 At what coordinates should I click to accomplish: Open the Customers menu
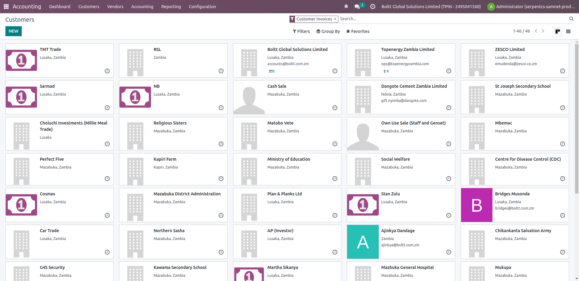(x=89, y=6)
